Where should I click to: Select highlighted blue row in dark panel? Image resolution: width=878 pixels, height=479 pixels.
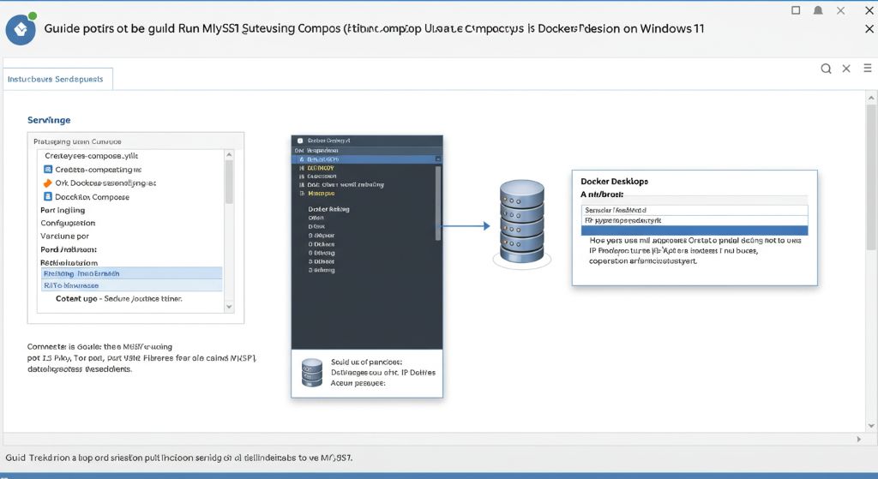(367, 159)
